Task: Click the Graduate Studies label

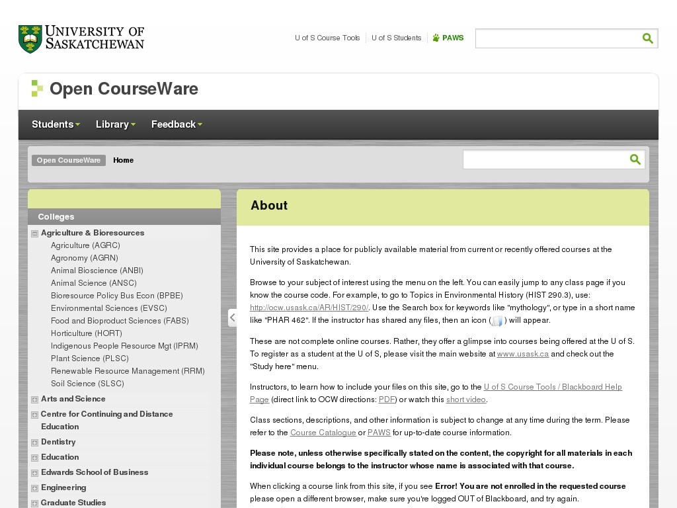Action: 73,503
